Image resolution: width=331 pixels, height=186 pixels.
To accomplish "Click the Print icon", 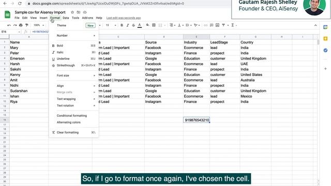I will pyautogui.click(x=21, y=25).
